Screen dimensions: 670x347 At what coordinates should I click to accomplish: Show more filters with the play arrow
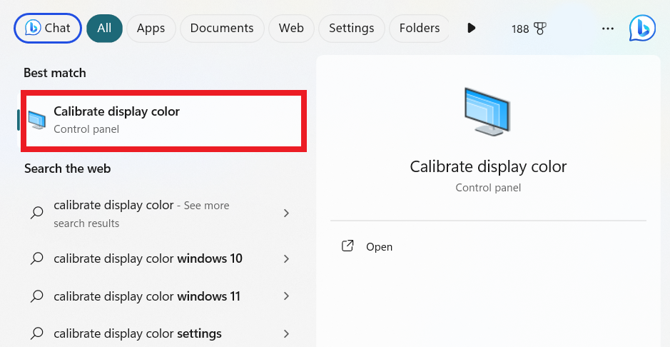point(471,29)
